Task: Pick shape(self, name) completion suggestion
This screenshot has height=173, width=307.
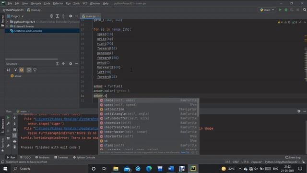Action: [x=149, y=100]
